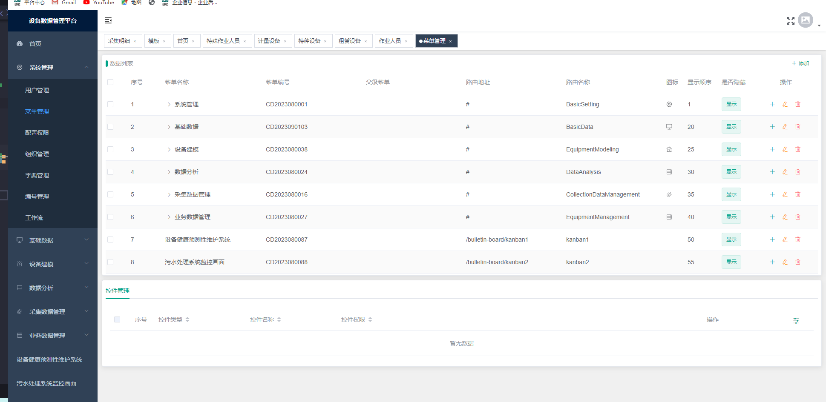Image resolution: width=826 pixels, height=402 pixels.
Task: Check the row 3 设备建模 checkbox
Action: click(x=110, y=149)
